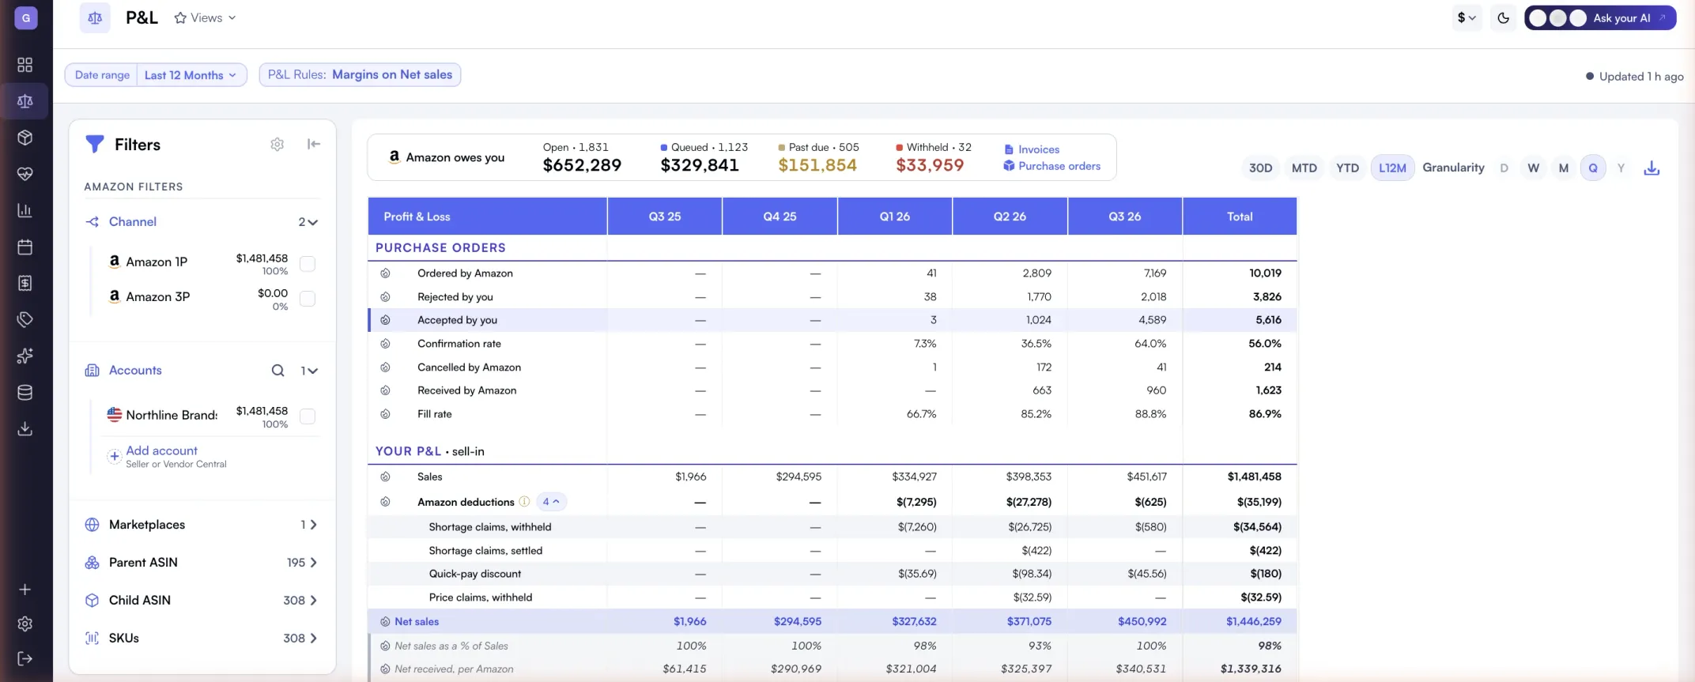The width and height of the screenshot is (1695, 682).
Task: Open the currency $ dropdown
Action: 1467,17
